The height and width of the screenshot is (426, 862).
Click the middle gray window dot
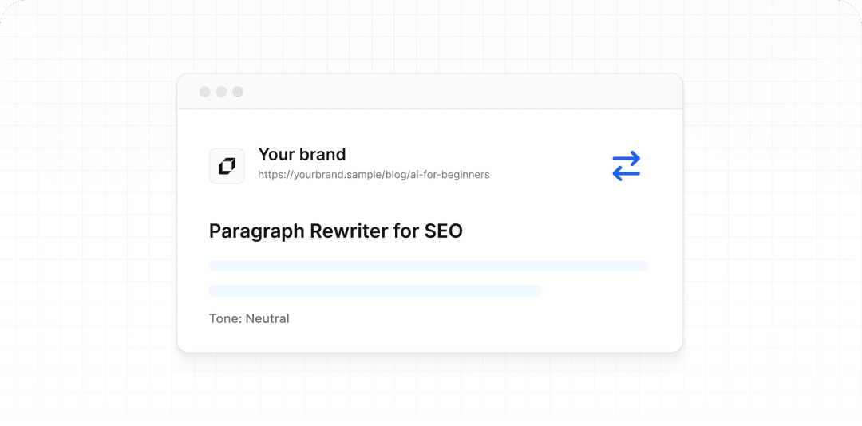point(221,92)
